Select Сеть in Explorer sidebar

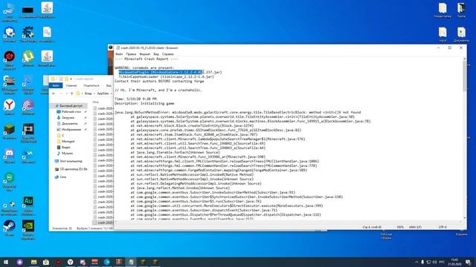click(x=62, y=177)
